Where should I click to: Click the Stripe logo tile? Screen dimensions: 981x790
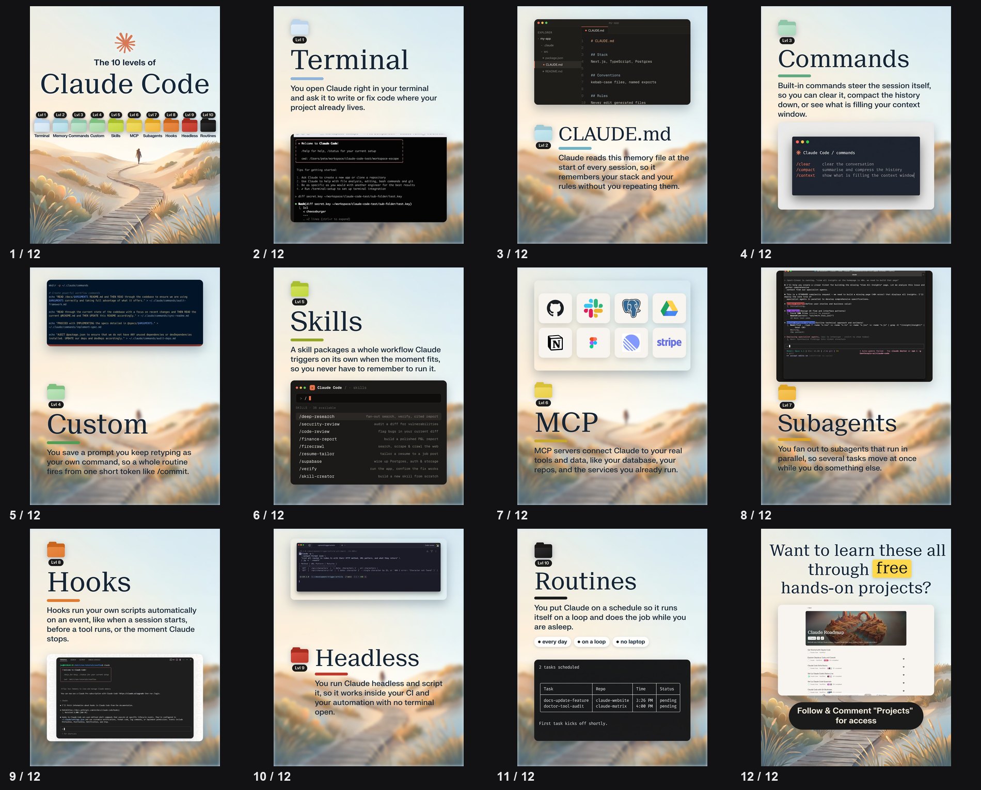click(x=669, y=343)
